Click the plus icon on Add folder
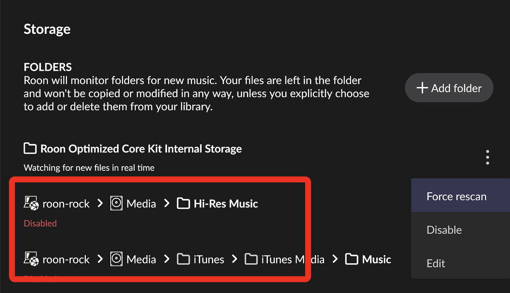510x293 pixels. click(x=422, y=88)
